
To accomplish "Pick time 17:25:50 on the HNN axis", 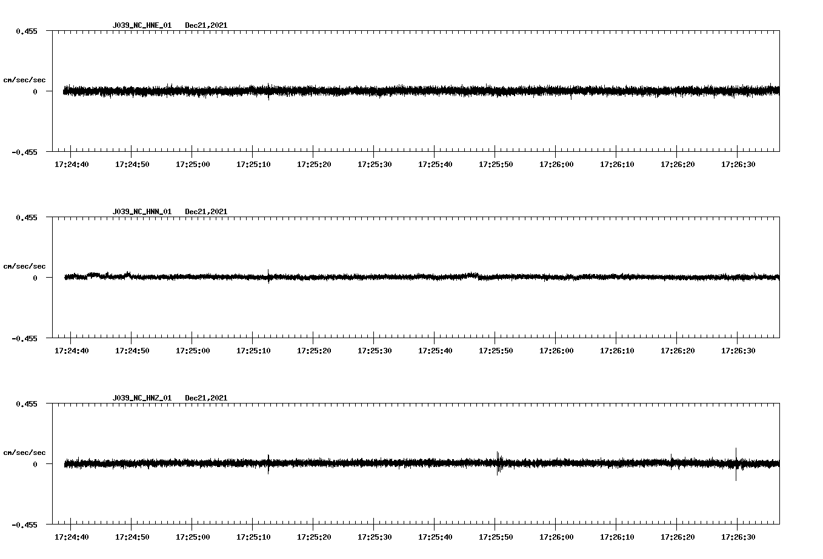I will [496, 350].
